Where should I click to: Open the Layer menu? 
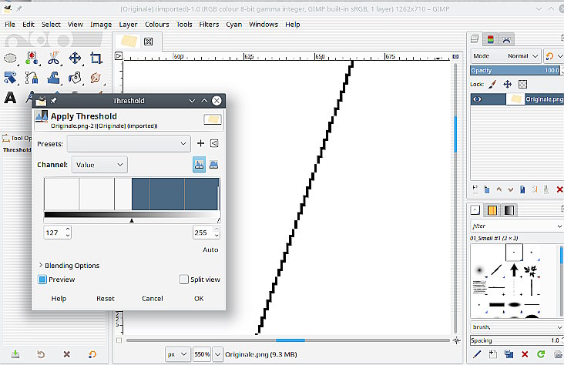128,25
